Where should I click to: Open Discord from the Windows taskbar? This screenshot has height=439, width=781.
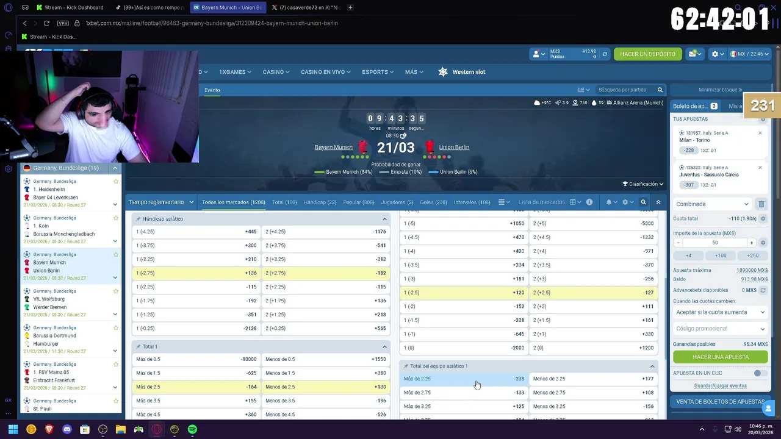(67, 429)
